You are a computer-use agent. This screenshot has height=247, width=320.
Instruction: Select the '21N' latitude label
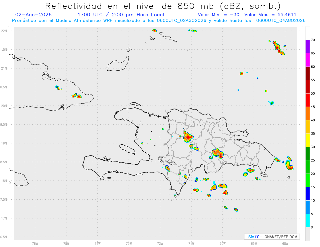pos(4,68)
